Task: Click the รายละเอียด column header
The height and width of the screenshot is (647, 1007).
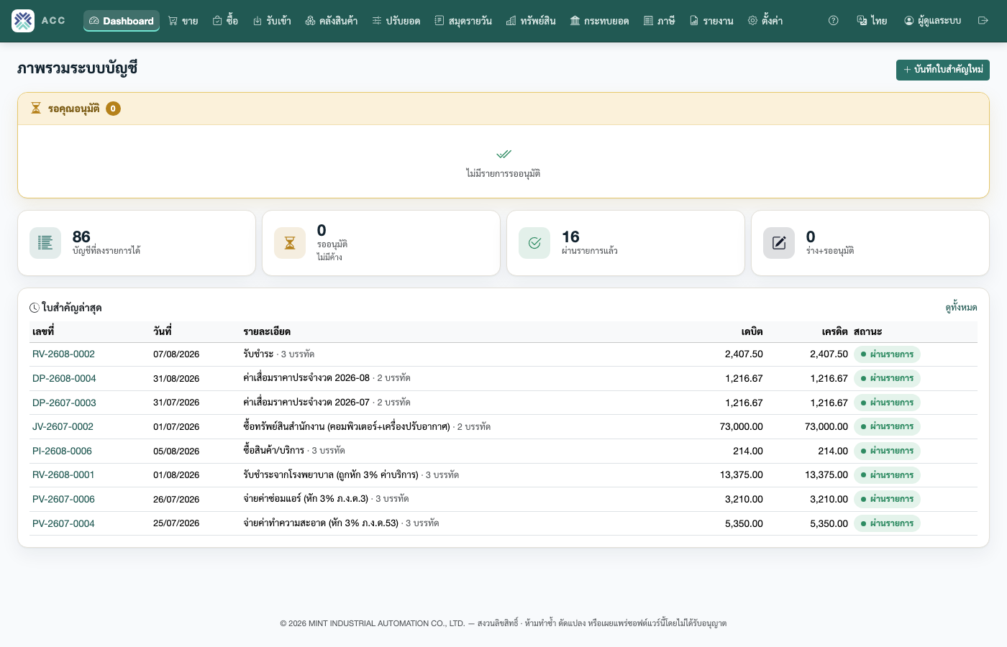Action: tap(267, 331)
